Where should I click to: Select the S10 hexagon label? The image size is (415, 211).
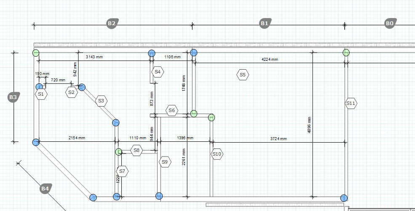pos(217,154)
